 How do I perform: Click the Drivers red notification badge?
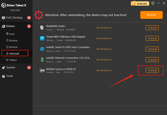coord(29,26)
